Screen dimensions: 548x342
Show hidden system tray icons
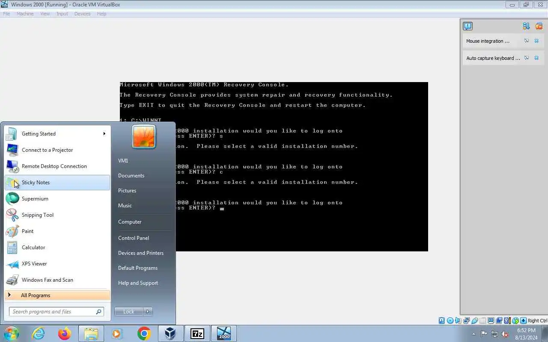click(474, 334)
